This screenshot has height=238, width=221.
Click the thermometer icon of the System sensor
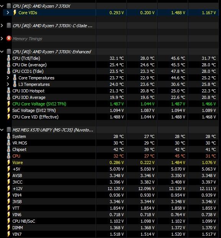pos(9,136)
